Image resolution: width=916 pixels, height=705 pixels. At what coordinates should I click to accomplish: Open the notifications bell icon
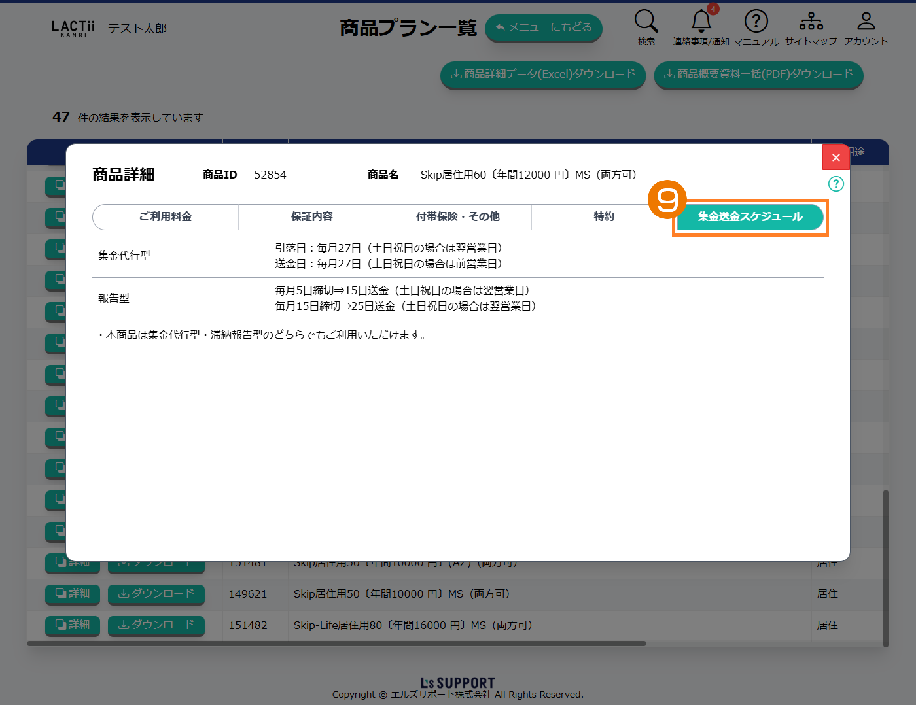(x=701, y=22)
